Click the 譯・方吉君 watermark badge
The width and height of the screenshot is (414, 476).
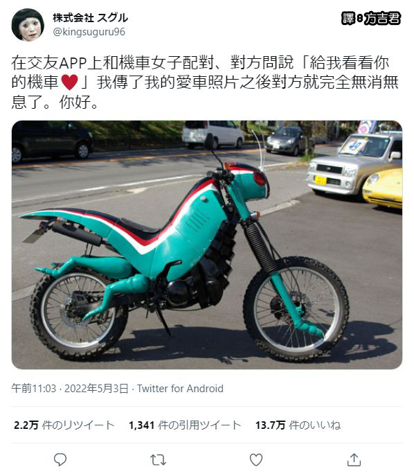[370, 19]
